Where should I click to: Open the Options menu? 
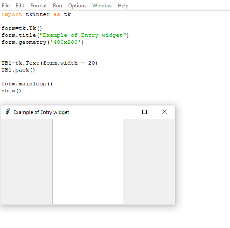click(x=77, y=6)
